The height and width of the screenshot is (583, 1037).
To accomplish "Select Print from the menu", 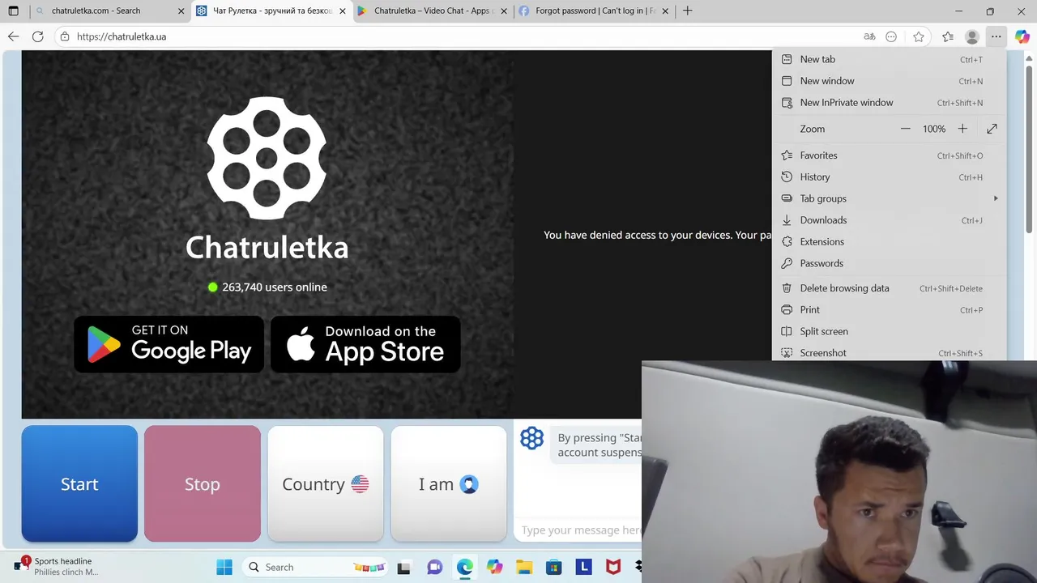I will tap(889, 310).
